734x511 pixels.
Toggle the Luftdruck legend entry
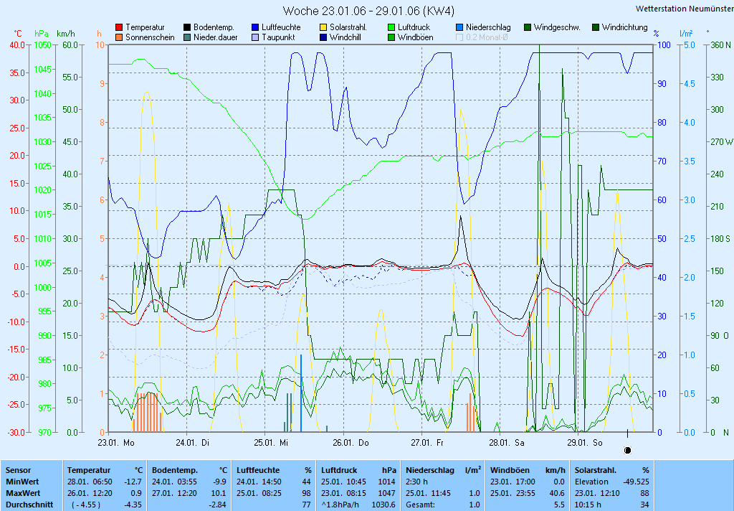pyautogui.click(x=409, y=27)
